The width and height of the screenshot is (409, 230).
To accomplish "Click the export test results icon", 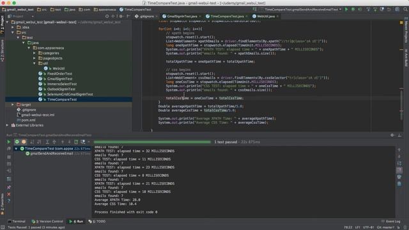I will point(76,142).
